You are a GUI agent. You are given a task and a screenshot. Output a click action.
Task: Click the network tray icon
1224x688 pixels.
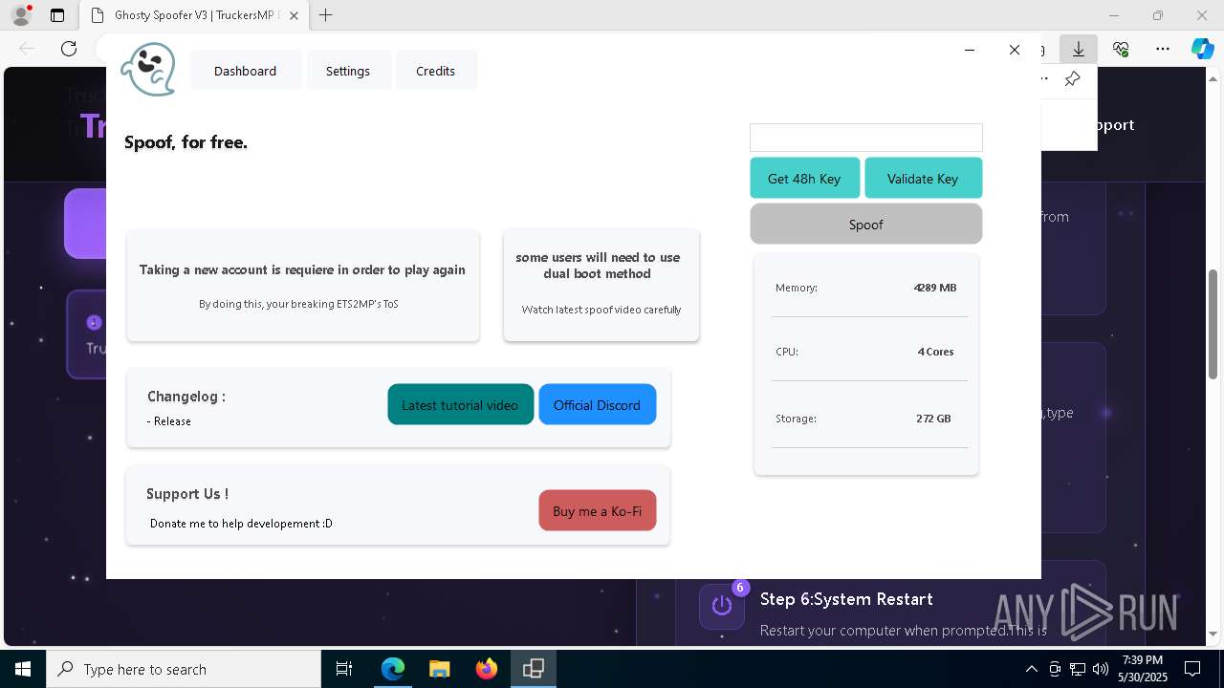pyautogui.click(x=1078, y=669)
